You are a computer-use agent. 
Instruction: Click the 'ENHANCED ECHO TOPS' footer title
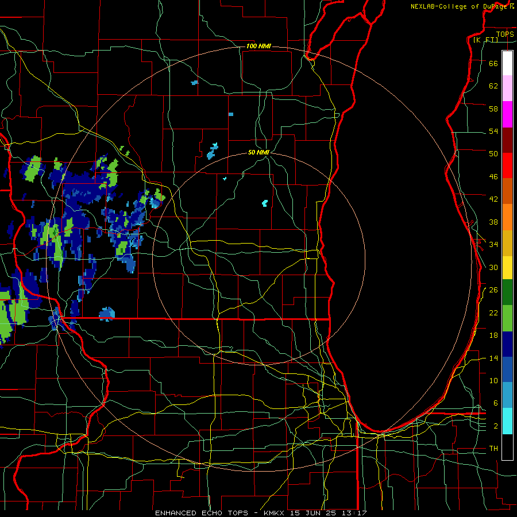202,513
